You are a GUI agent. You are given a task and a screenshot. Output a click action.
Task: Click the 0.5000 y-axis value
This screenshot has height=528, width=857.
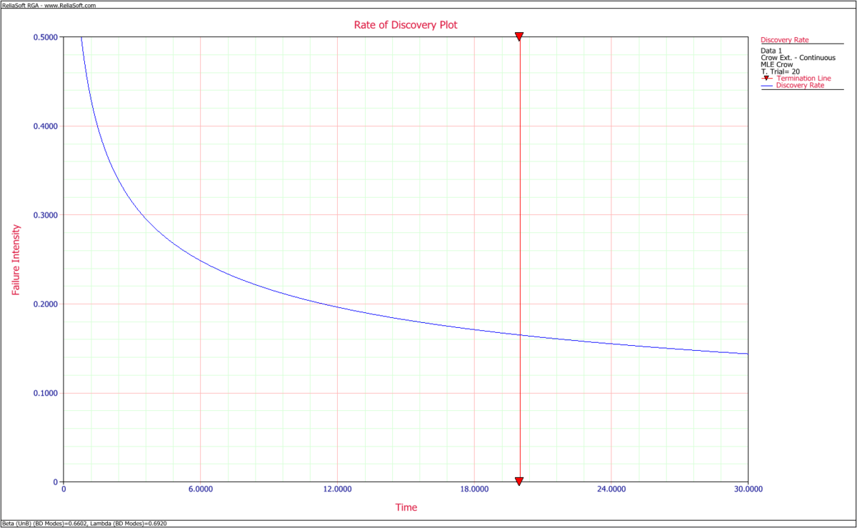coord(45,37)
